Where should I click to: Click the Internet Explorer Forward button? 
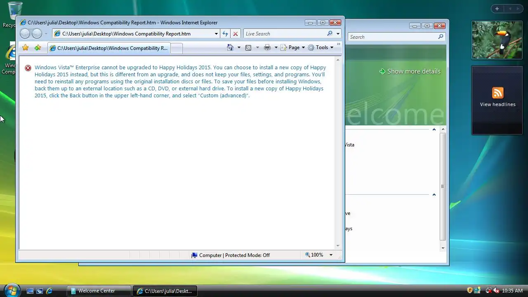[x=37, y=34]
